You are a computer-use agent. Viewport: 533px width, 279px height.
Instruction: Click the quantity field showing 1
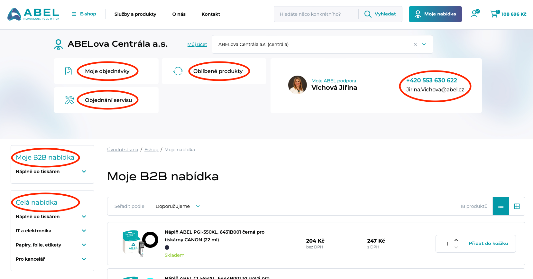[447, 244]
